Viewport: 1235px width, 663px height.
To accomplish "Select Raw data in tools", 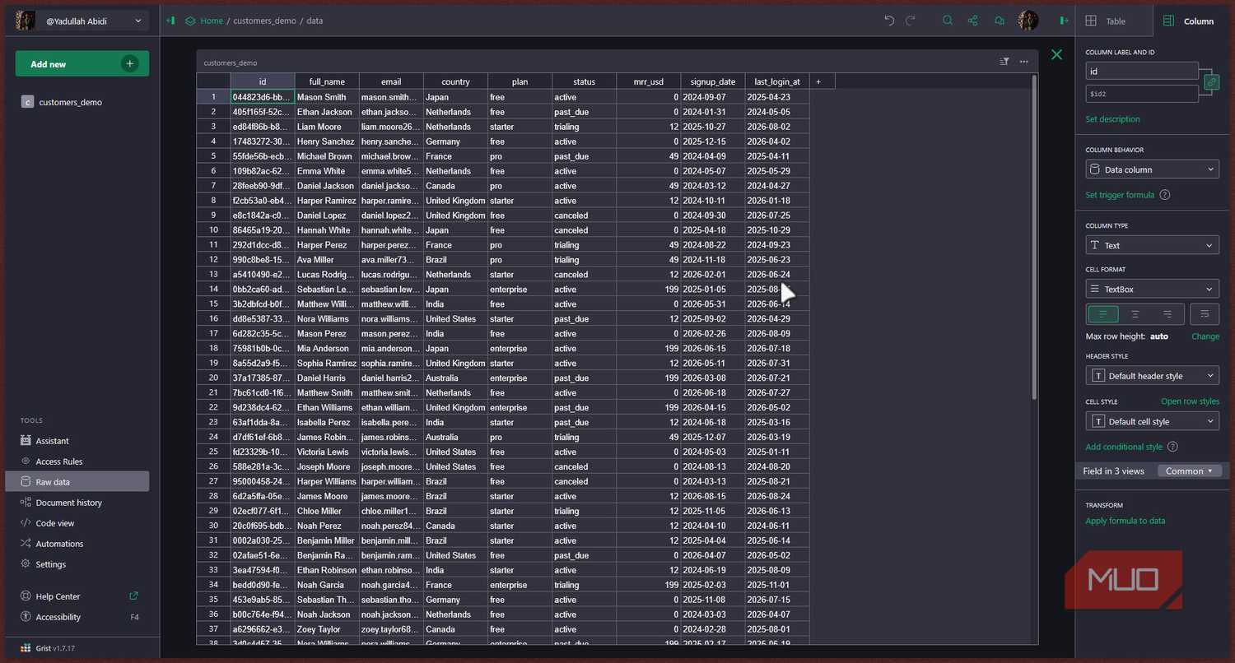I will click(77, 482).
